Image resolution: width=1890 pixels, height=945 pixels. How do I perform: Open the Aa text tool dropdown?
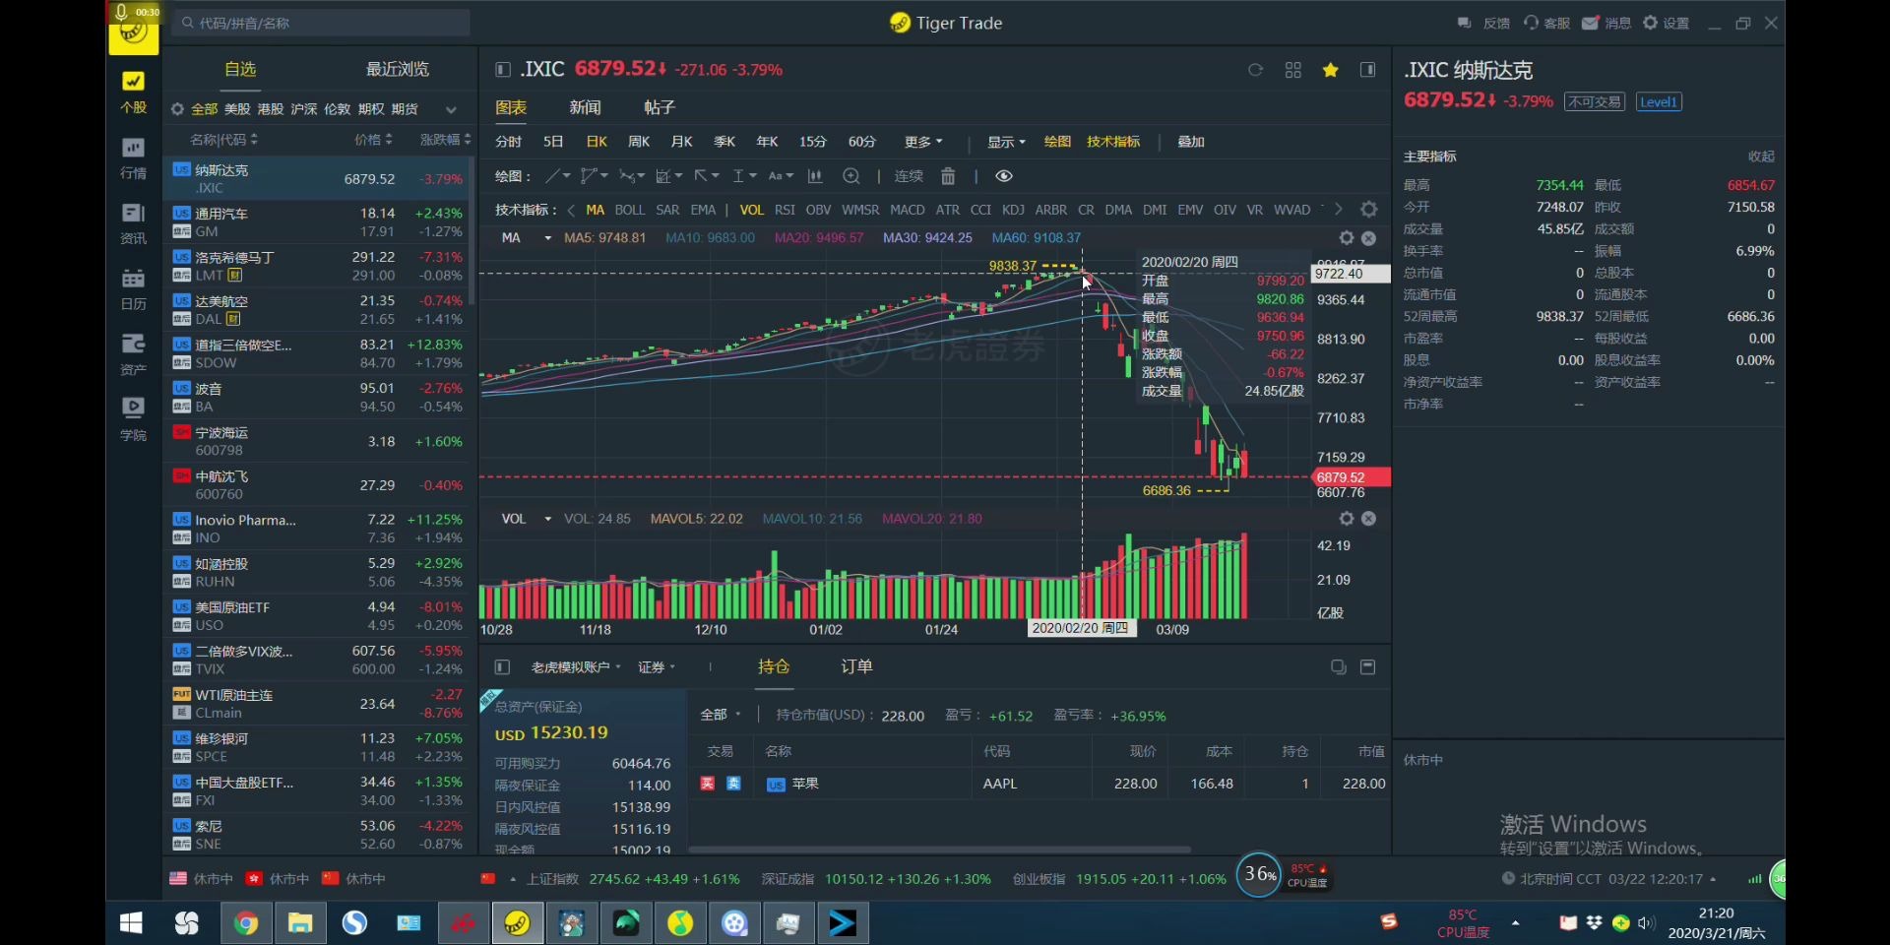(x=781, y=176)
